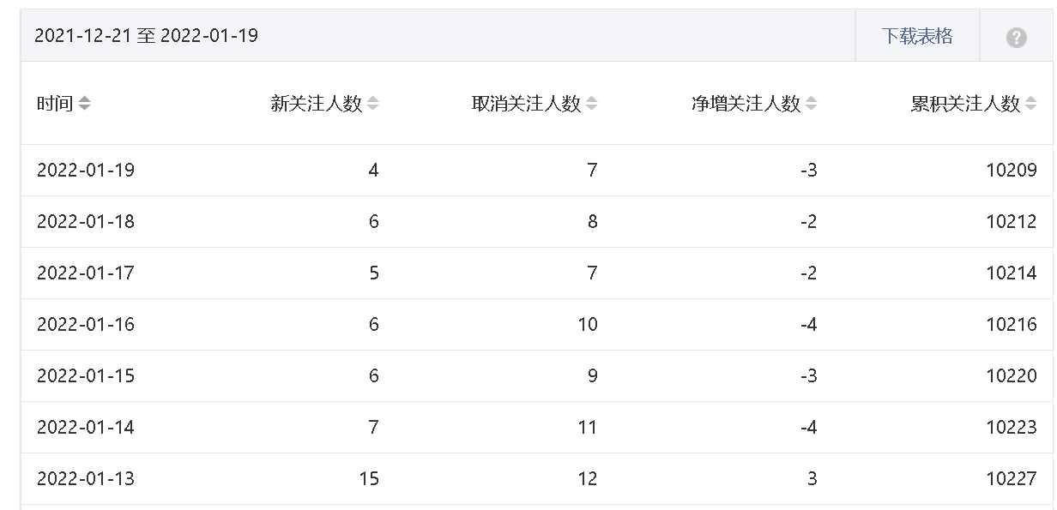
Task: Click the help question mark icon
Action: pyautogui.click(x=1016, y=38)
